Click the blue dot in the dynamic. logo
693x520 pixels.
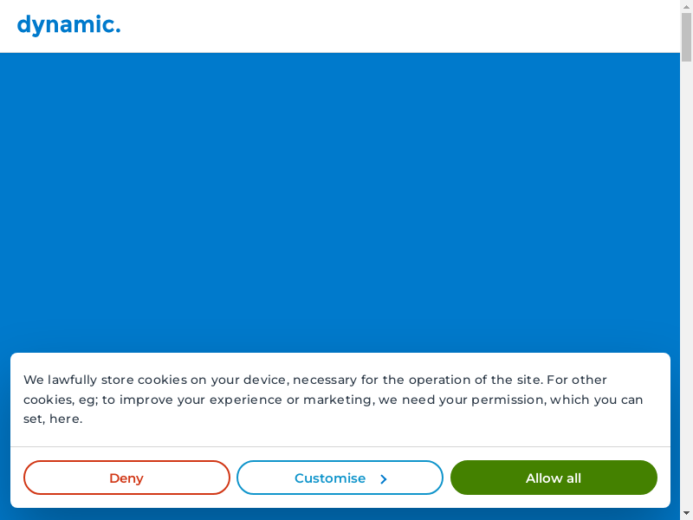pos(117,32)
